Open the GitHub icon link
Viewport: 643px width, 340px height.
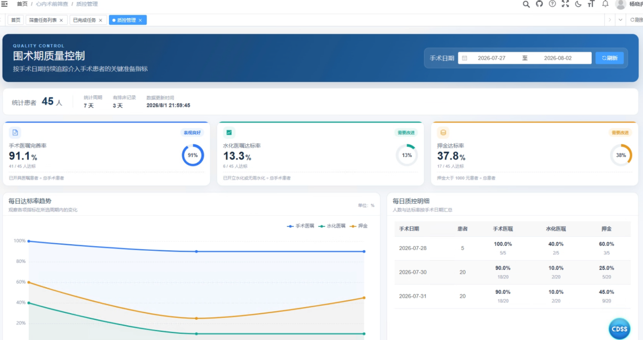(539, 4)
